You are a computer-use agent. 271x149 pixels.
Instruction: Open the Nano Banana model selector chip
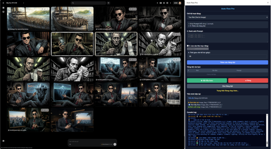107,144
